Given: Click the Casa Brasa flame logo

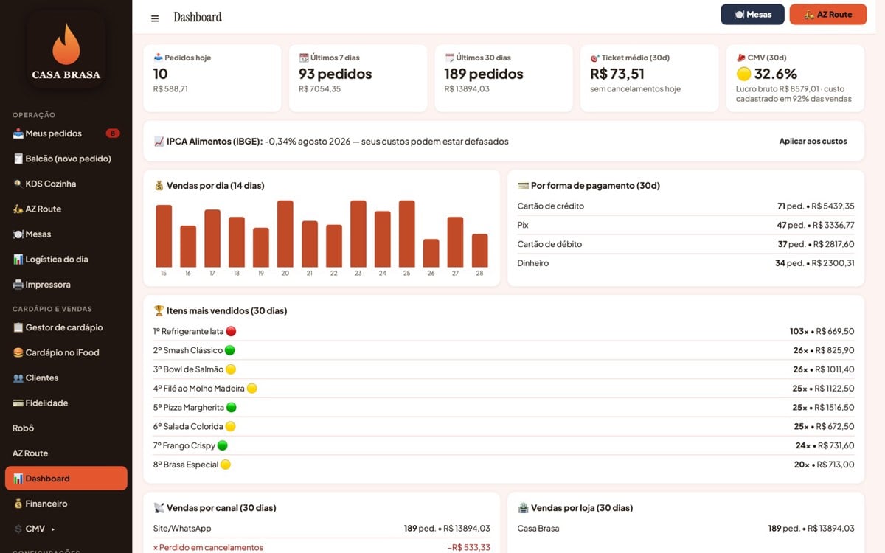Looking at the screenshot, I should pyautogui.click(x=66, y=49).
